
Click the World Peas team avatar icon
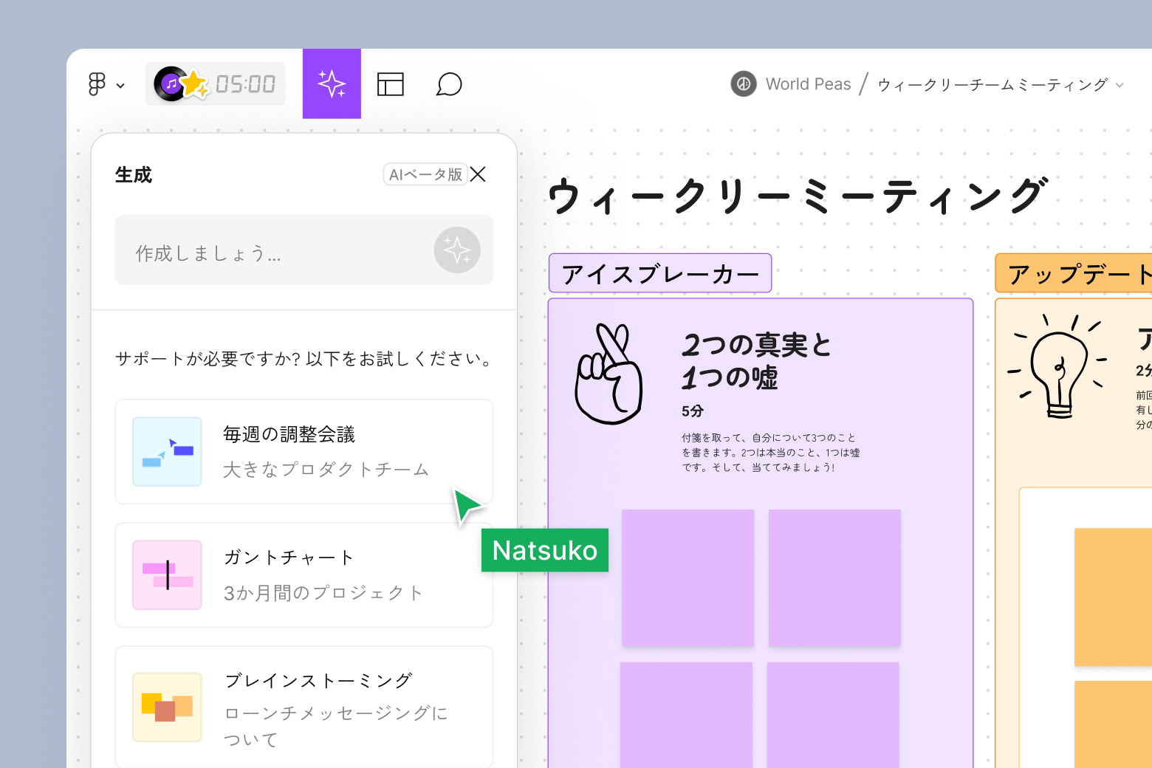click(x=743, y=83)
